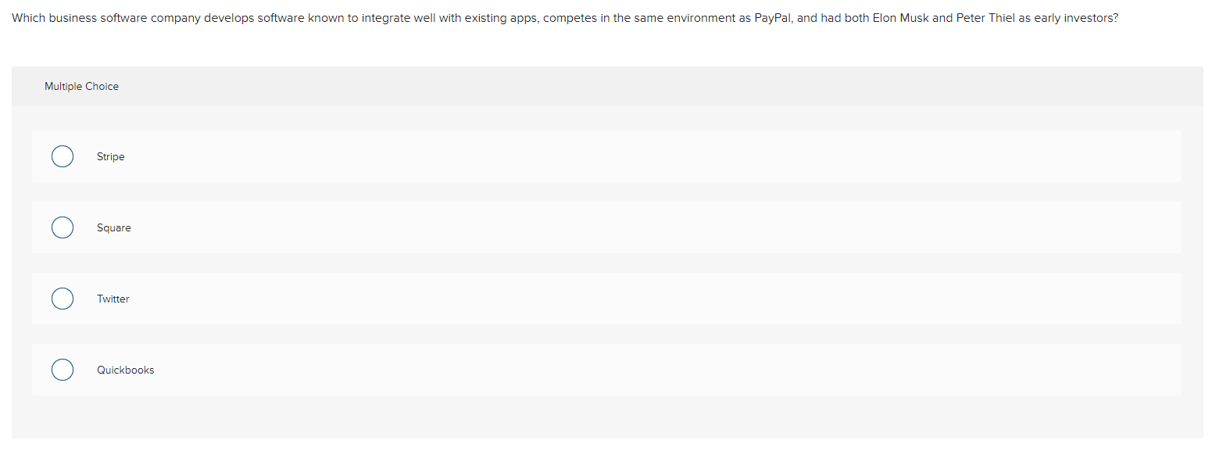1212x451 pixels.
Task: Click the second answer option row
Action: tap(547, 227)
